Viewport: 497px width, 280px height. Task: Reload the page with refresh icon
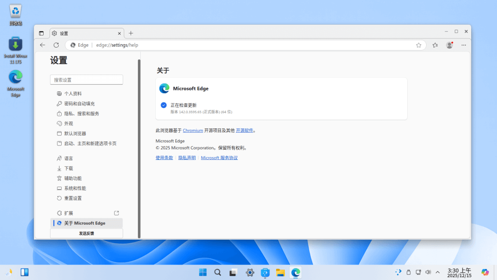click(56, 45)
